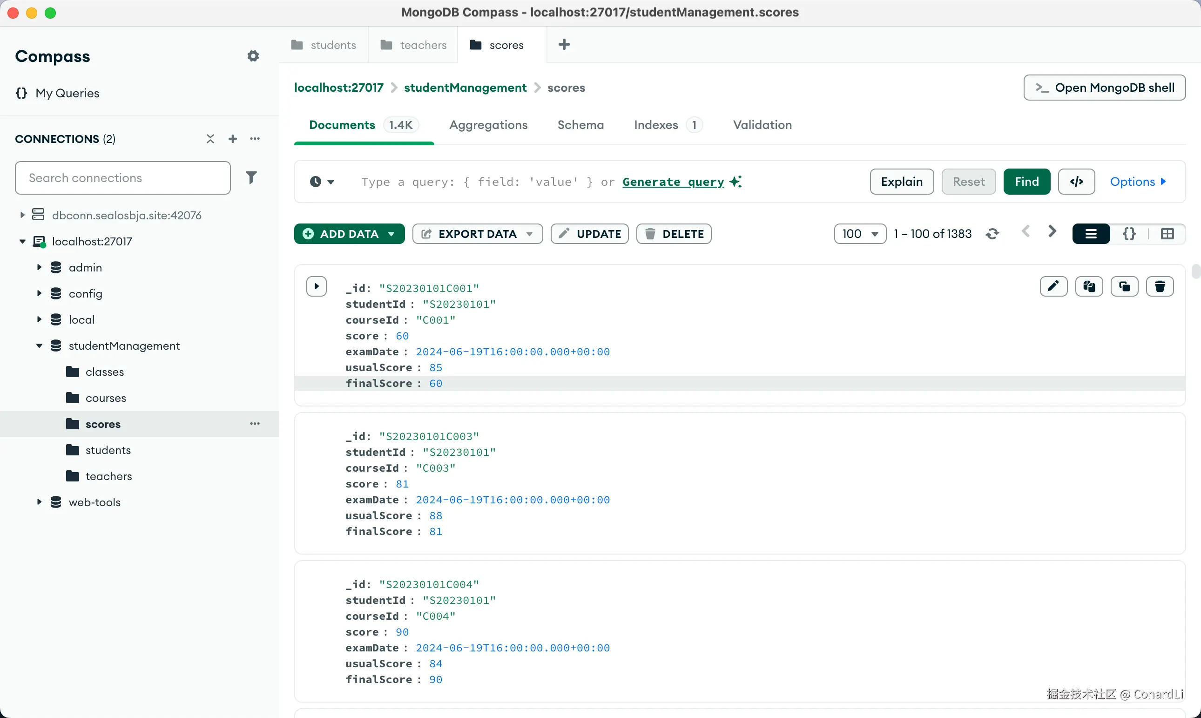Focus the Search connections field
The width and height of the screenshot is (1201, 718).
[x=123, y=178]
